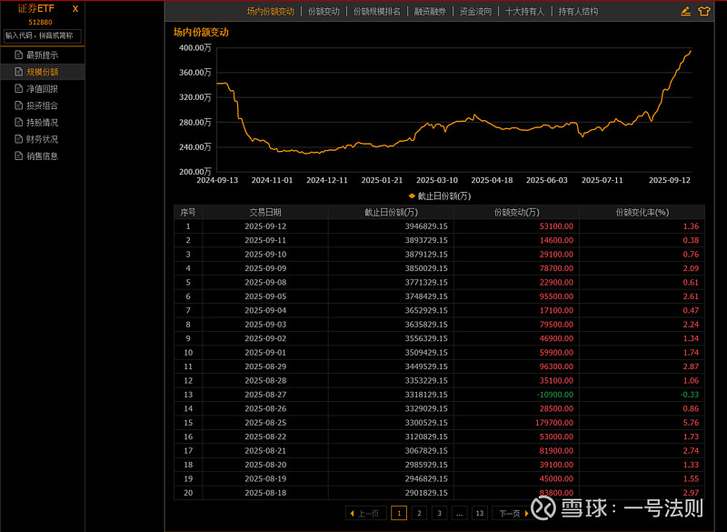Viewport: 727px width, 532px height.
Task: Go to page 13 in pagination
Action: pyautogui.click(x=480, y=513)
